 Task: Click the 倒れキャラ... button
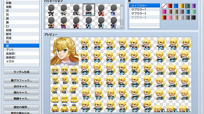tap(22, 93)
